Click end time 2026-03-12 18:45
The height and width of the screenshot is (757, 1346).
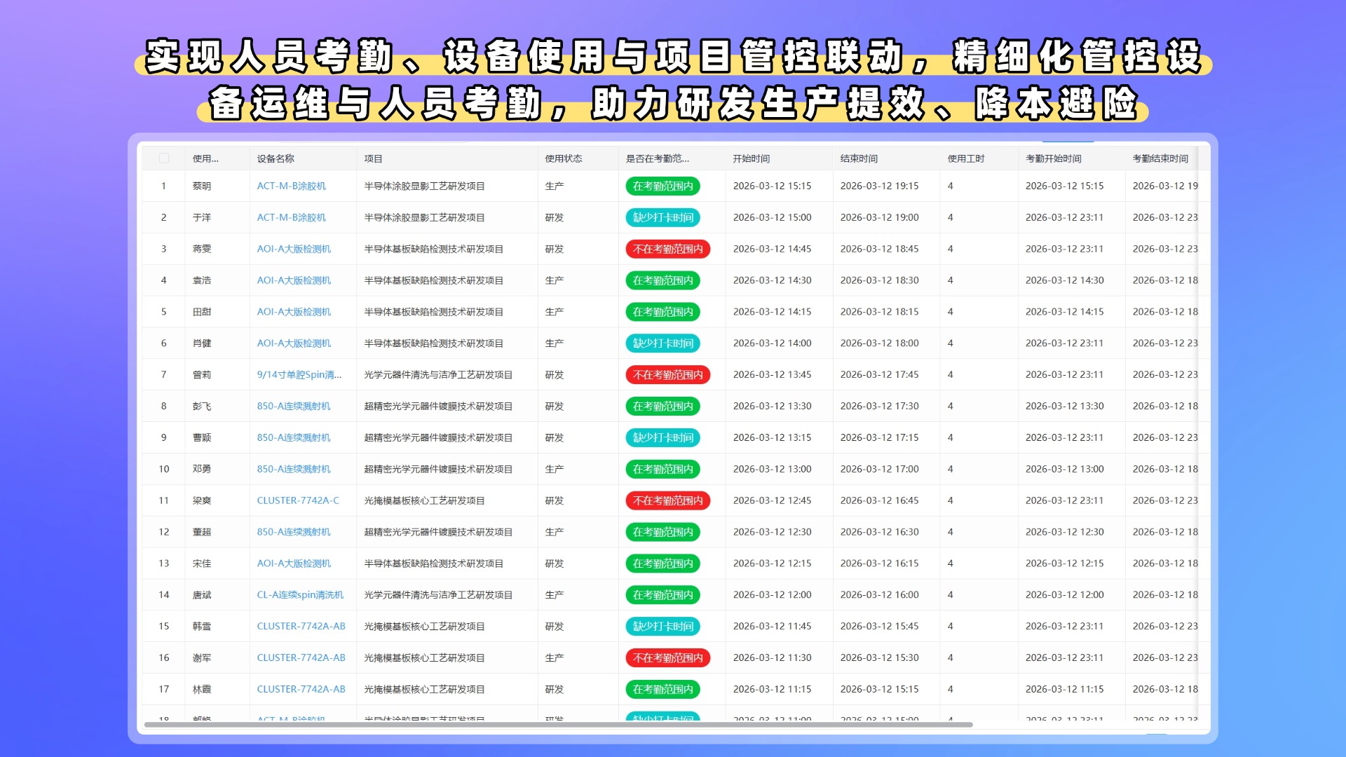point(879,249)
